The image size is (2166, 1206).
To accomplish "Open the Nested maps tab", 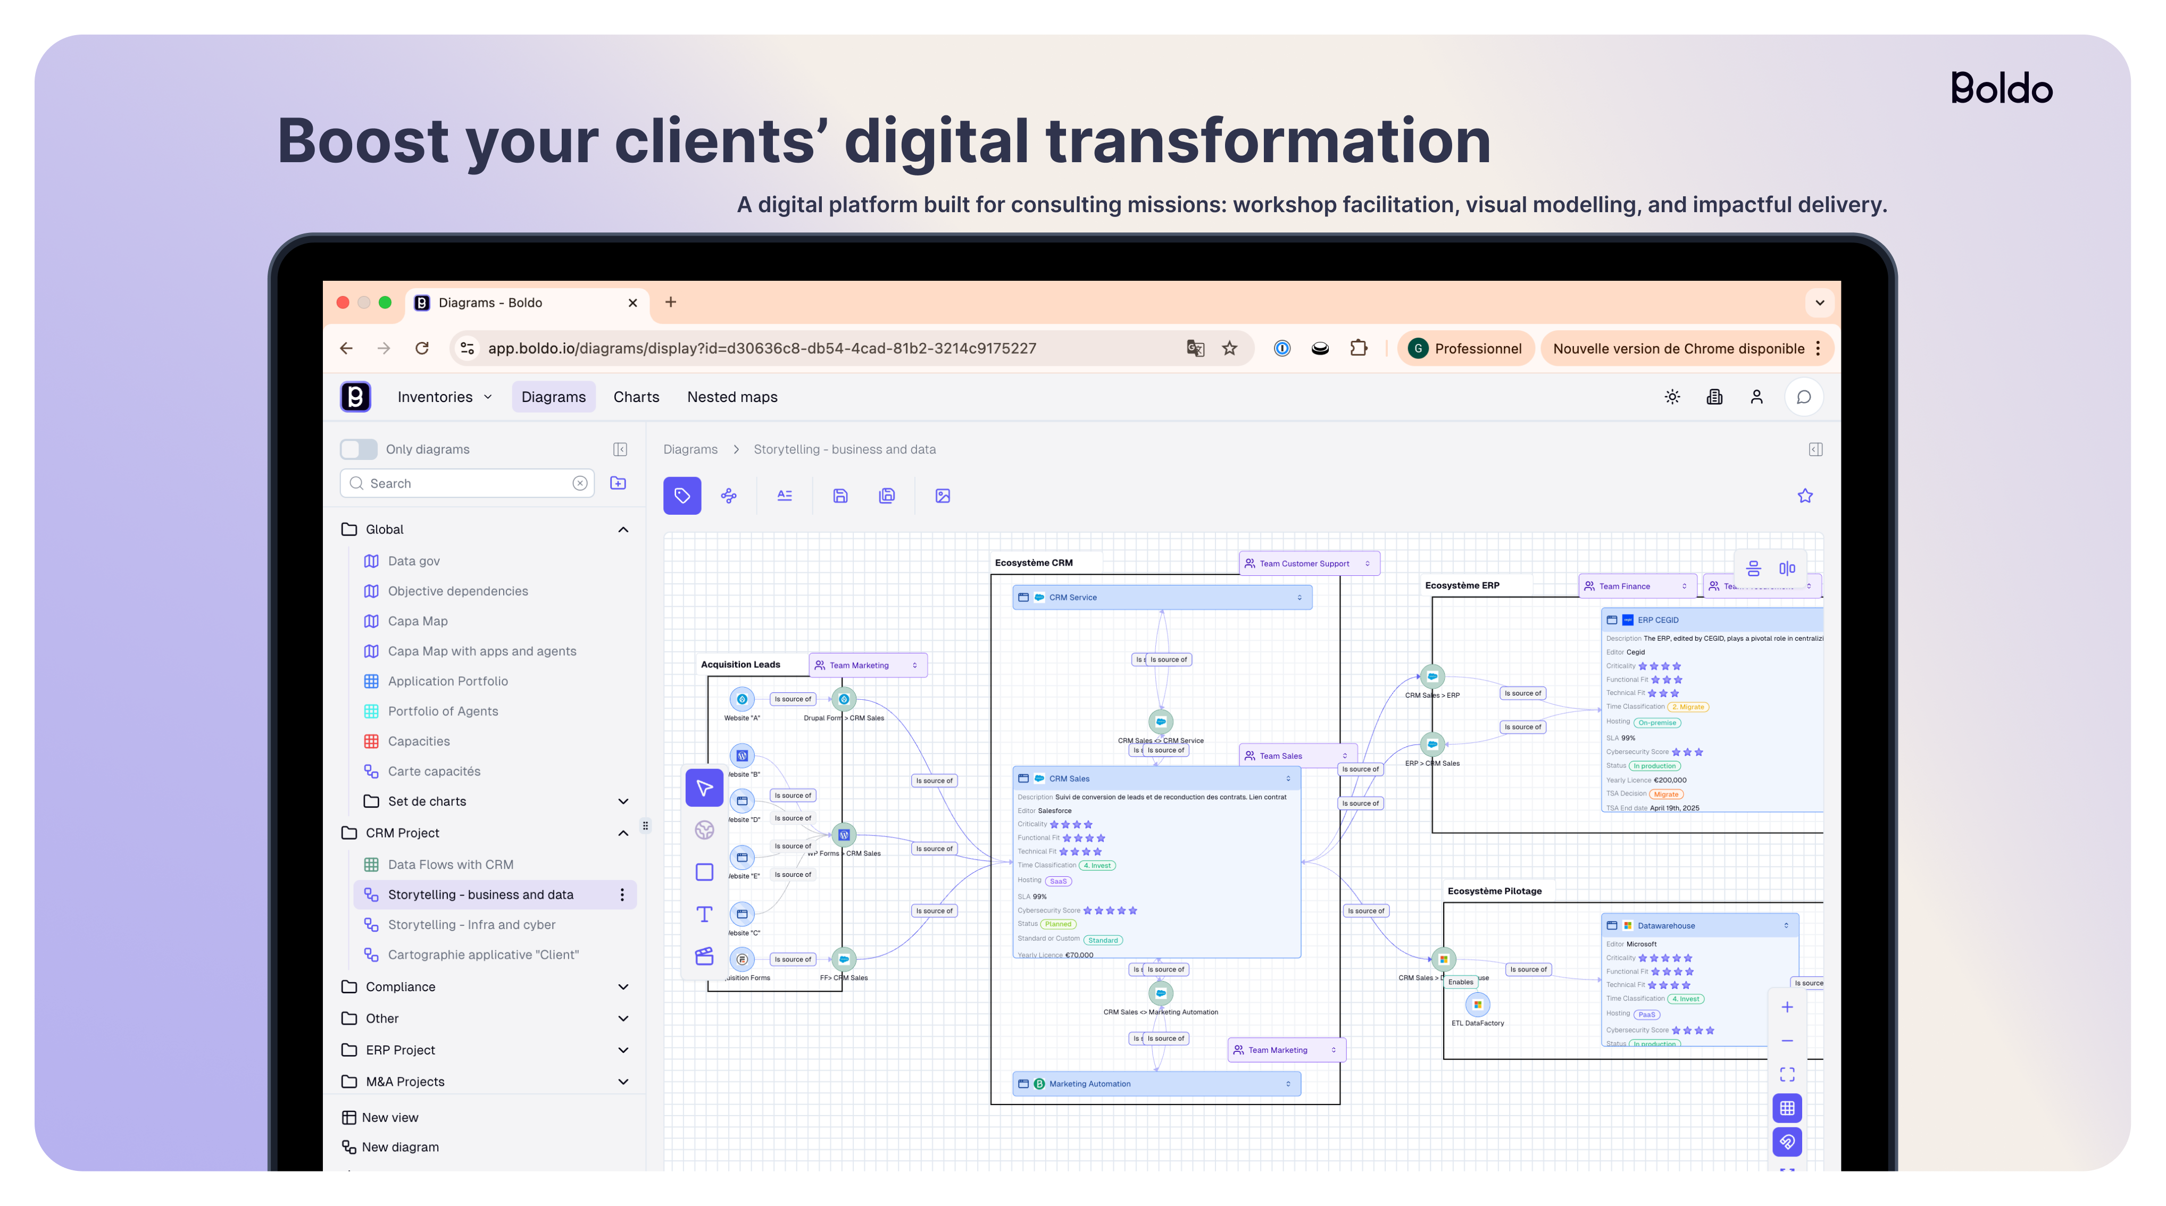I will pos(731,397).
